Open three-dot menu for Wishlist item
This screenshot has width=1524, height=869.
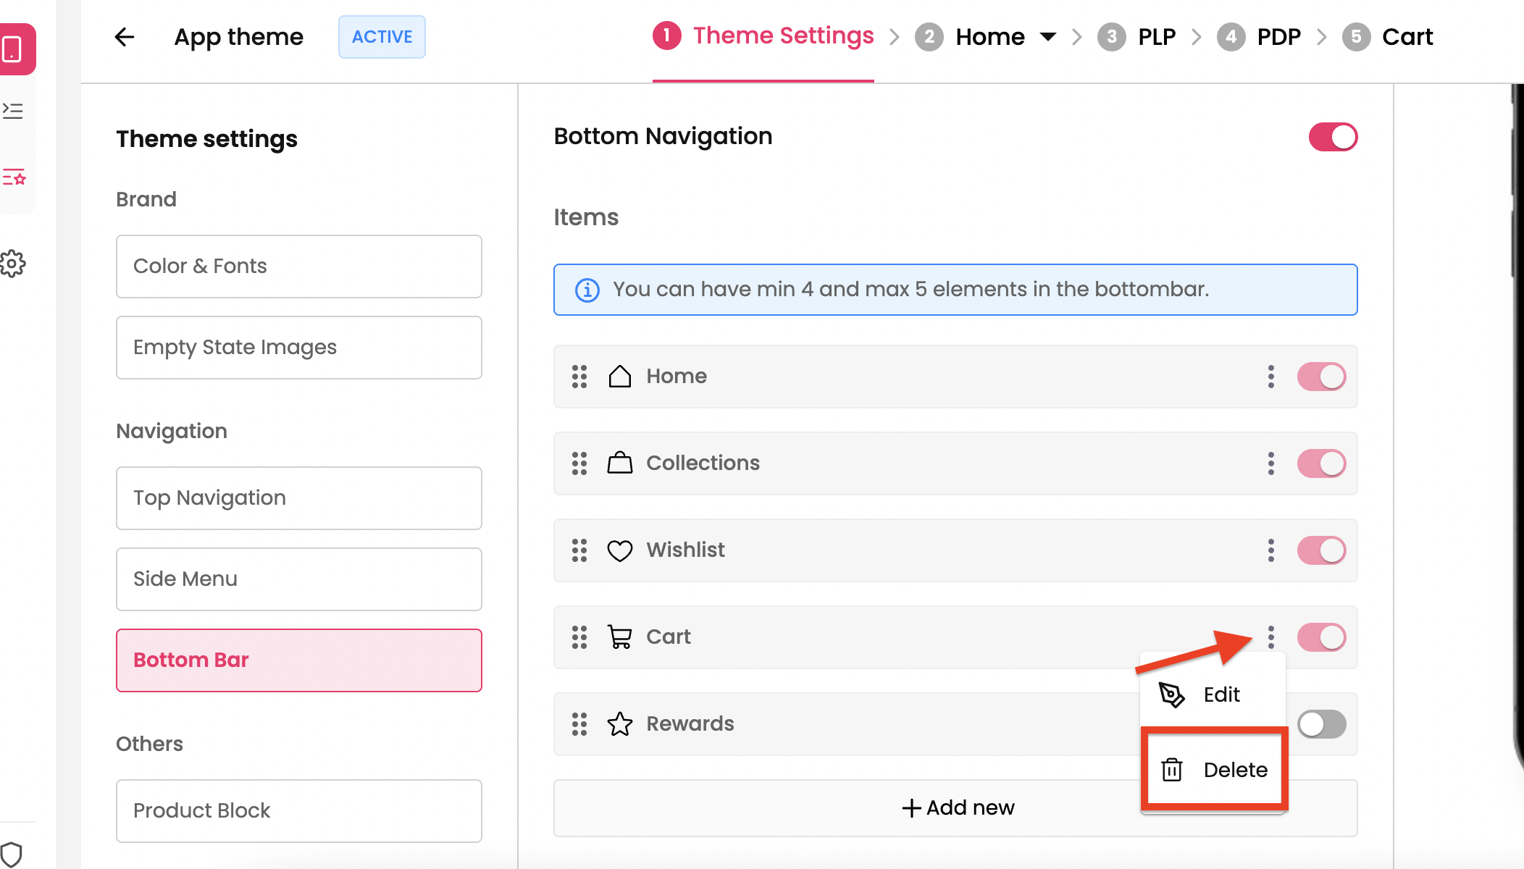click(x=1271, y=550)
